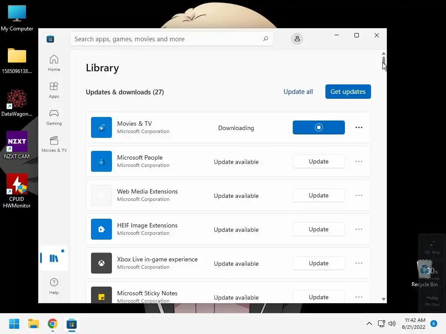
Task: Select the Xbox Live in-game experience title
Action: [x=157, y=259]
